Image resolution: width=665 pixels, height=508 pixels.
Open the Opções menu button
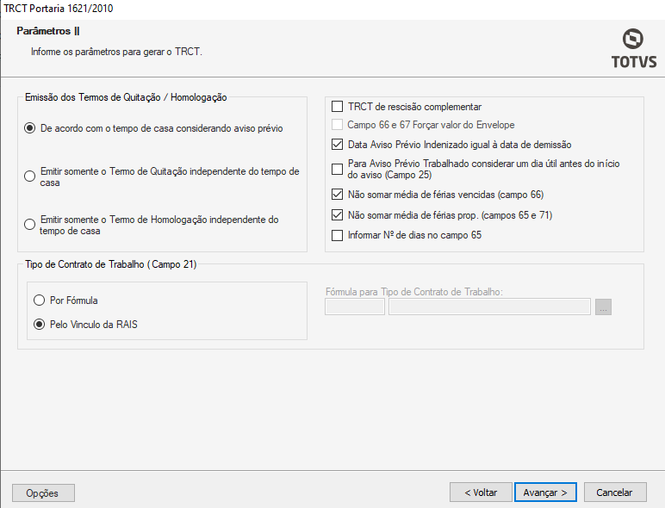[x=43, y=493]
